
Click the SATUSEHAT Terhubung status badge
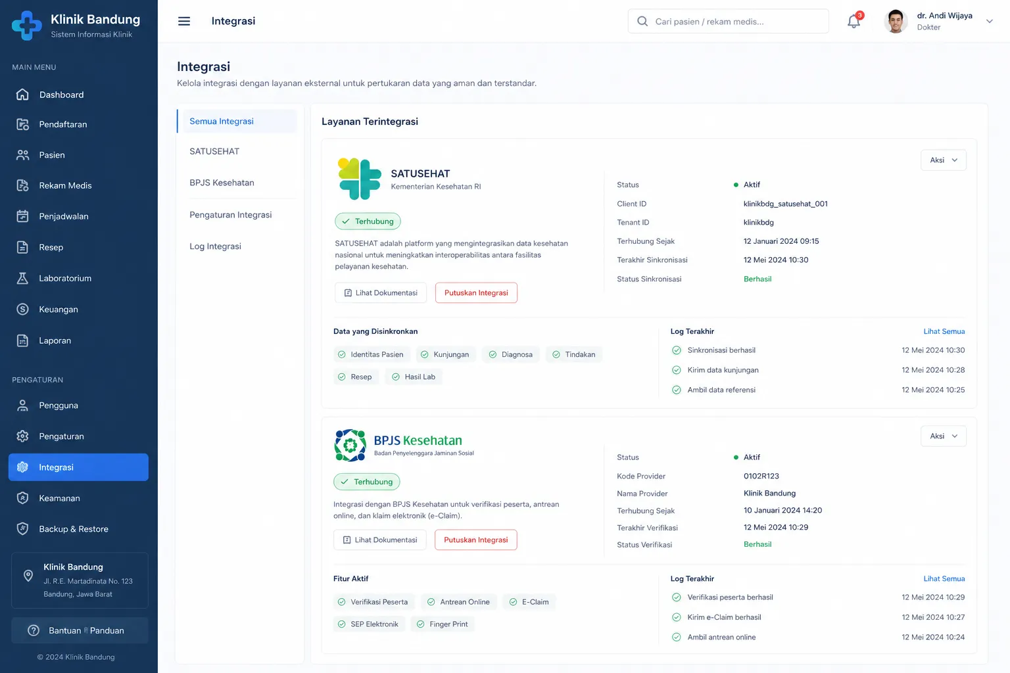point(368,221)
